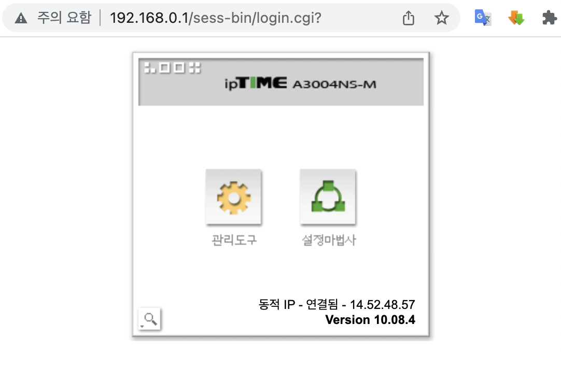Image resolution: width=561 pixels, height=367 pixels.
Task: Open the 관리도구 gear icon
Action: (234, 197)
